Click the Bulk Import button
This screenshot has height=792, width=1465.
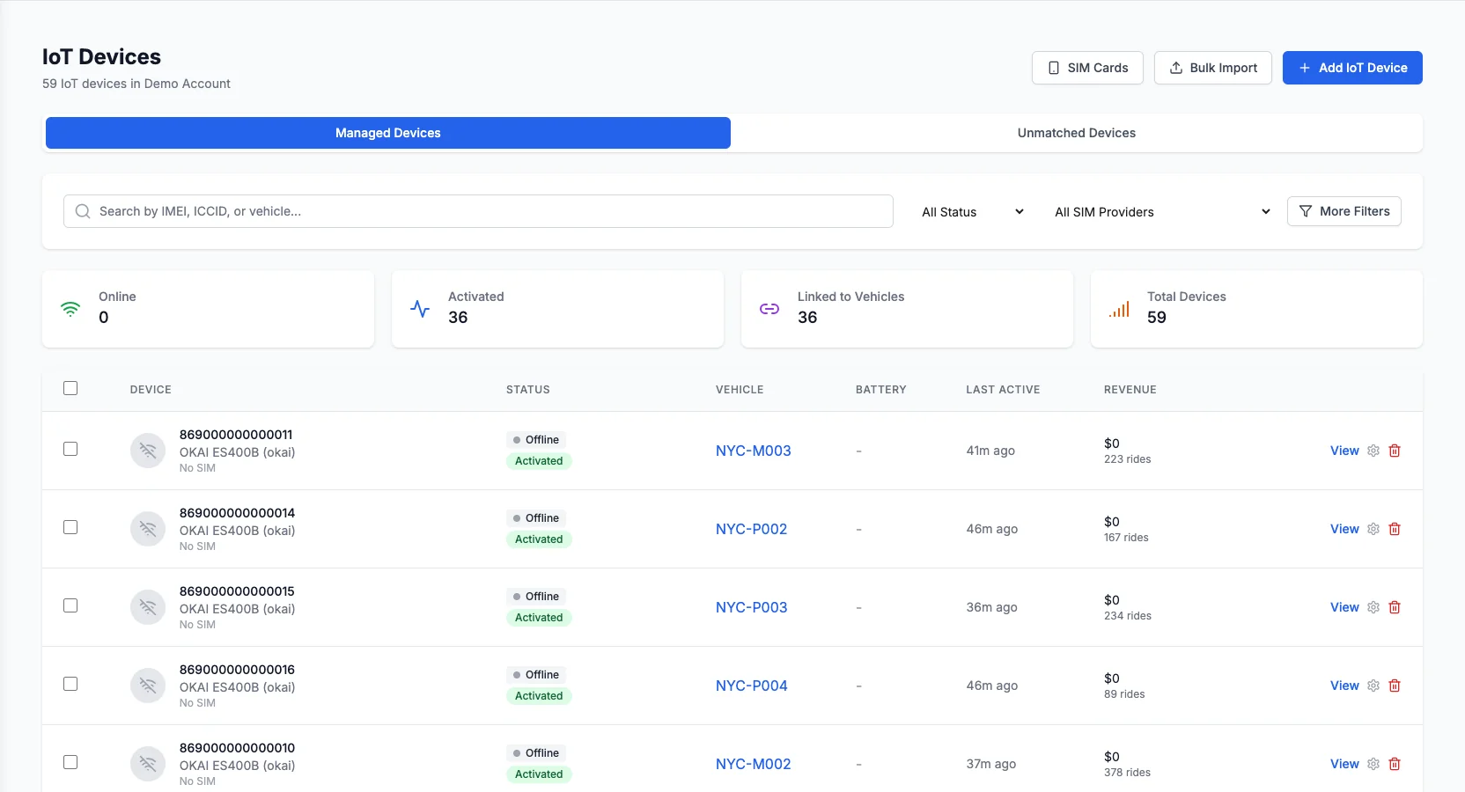[1213, 68]
